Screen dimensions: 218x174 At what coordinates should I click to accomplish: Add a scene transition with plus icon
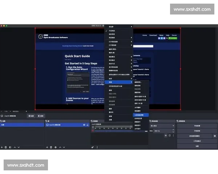pyautogui.click(x=165, y=135)
